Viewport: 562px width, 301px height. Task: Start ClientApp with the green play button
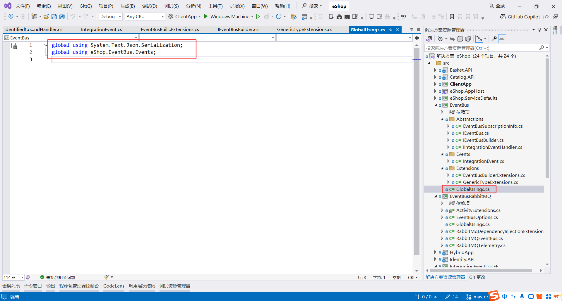click(206, 16)
